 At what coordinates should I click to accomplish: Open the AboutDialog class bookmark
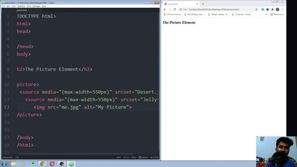pyautogui.click(x=194, y=14)
